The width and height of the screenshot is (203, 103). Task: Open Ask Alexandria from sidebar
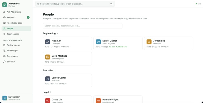pyautogui.click(x=16, y=12)
